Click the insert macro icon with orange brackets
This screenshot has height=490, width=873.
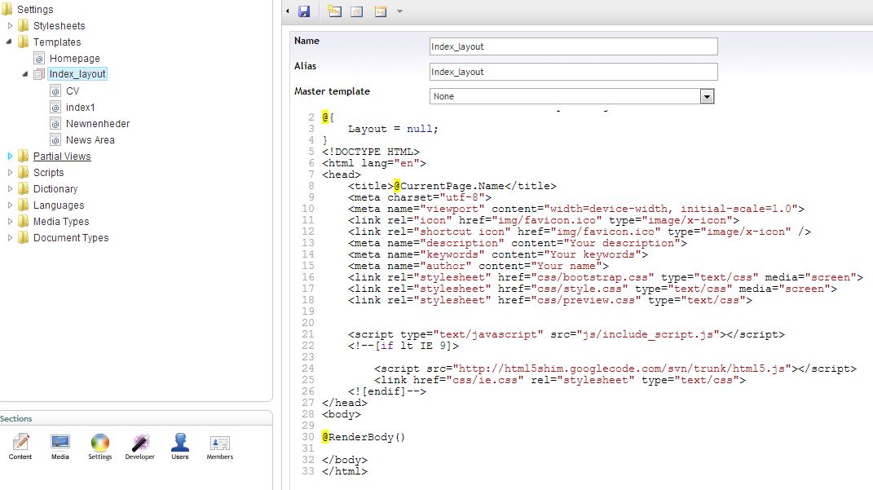click(x=381, y=11)
